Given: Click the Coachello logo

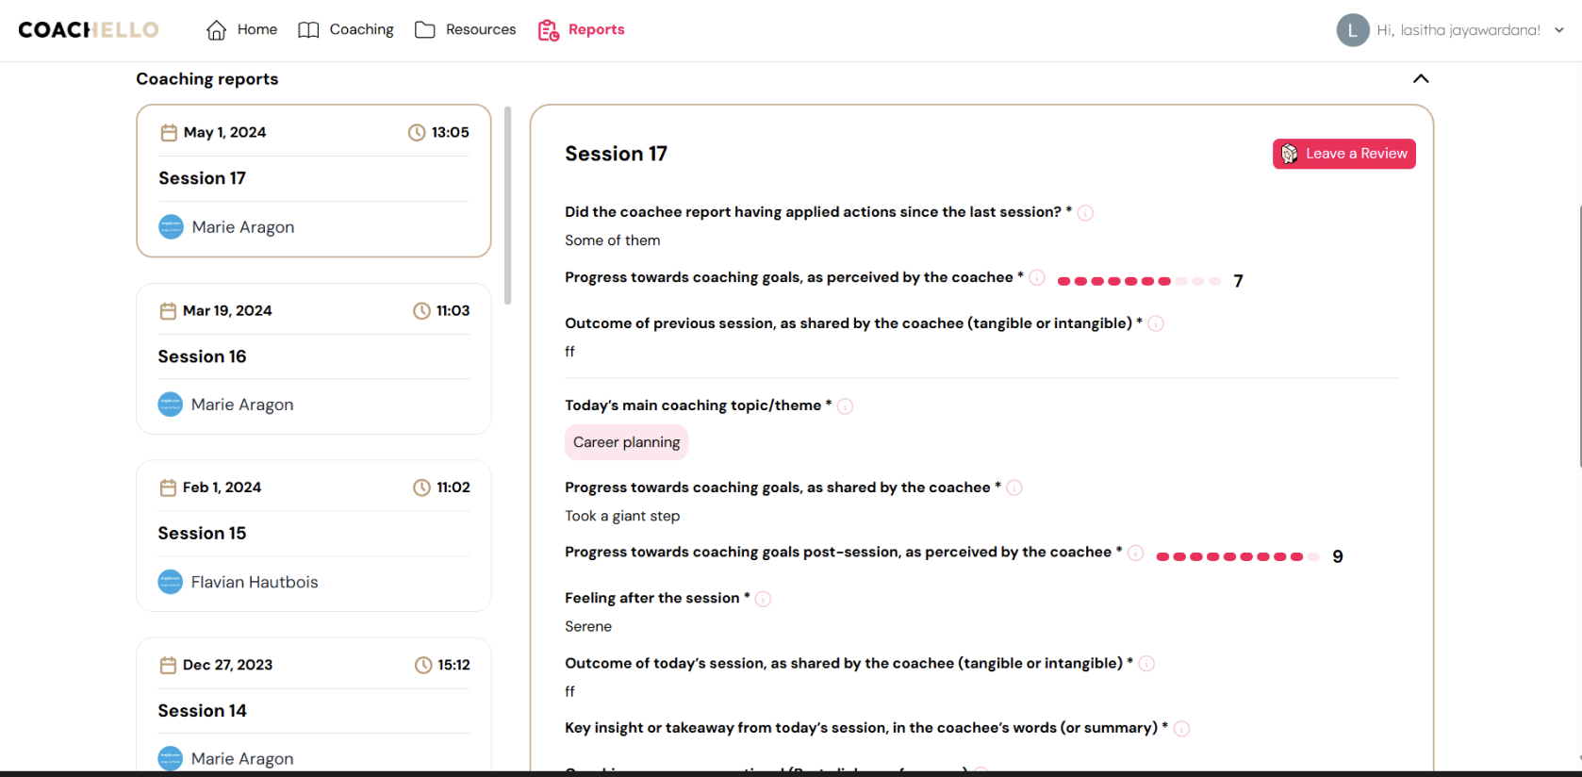Looking at the screenshot, I should coord(89,30).
